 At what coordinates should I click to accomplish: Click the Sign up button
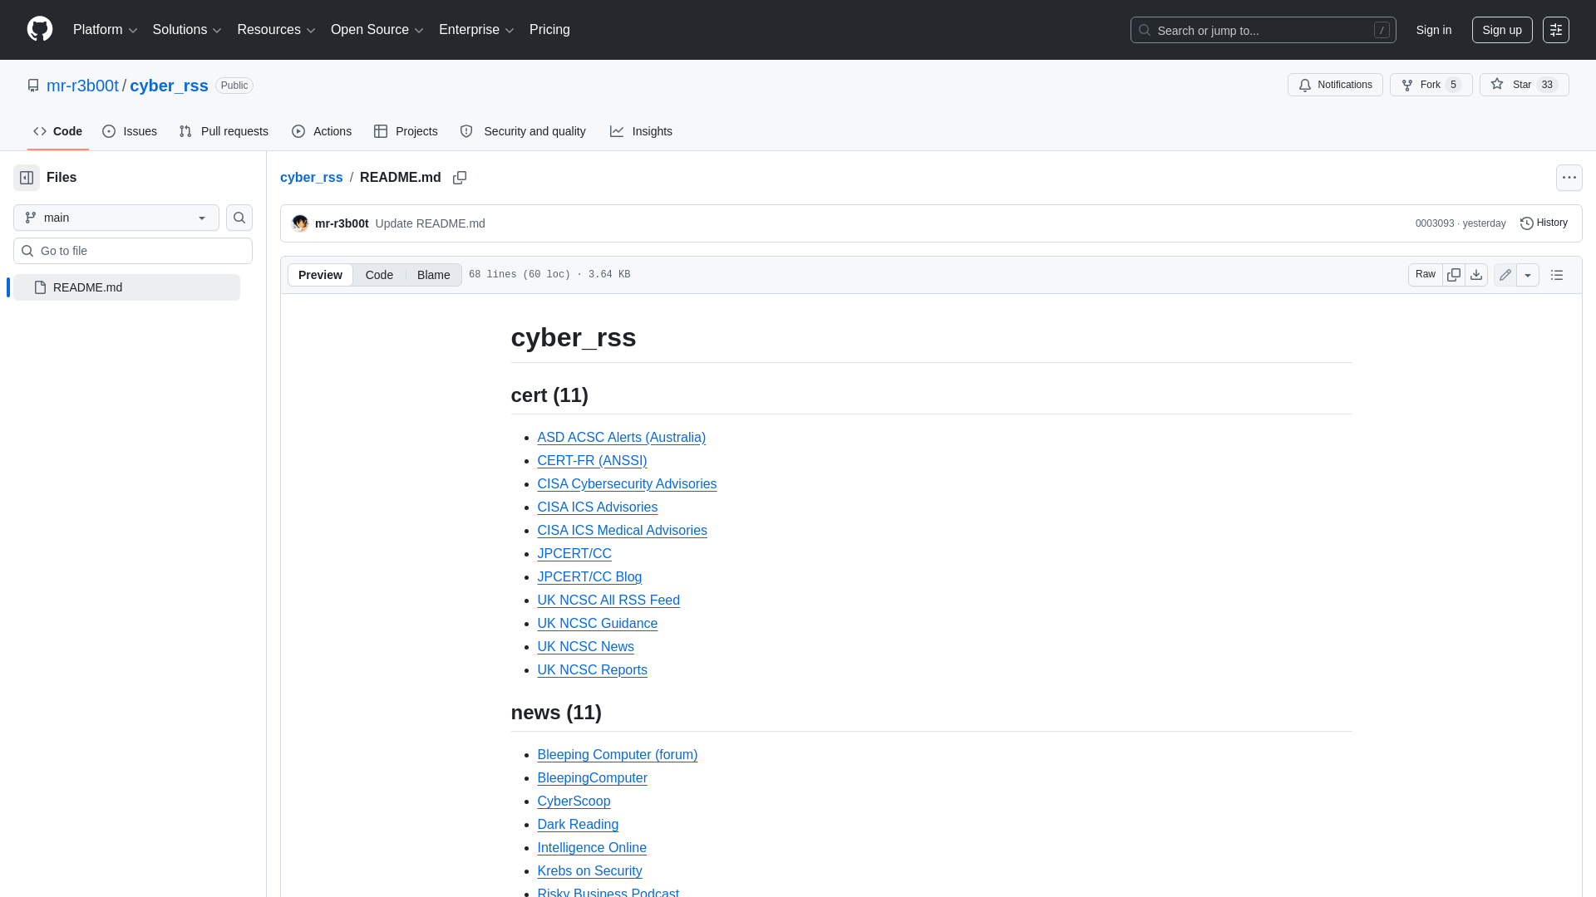pos(1501,30)
